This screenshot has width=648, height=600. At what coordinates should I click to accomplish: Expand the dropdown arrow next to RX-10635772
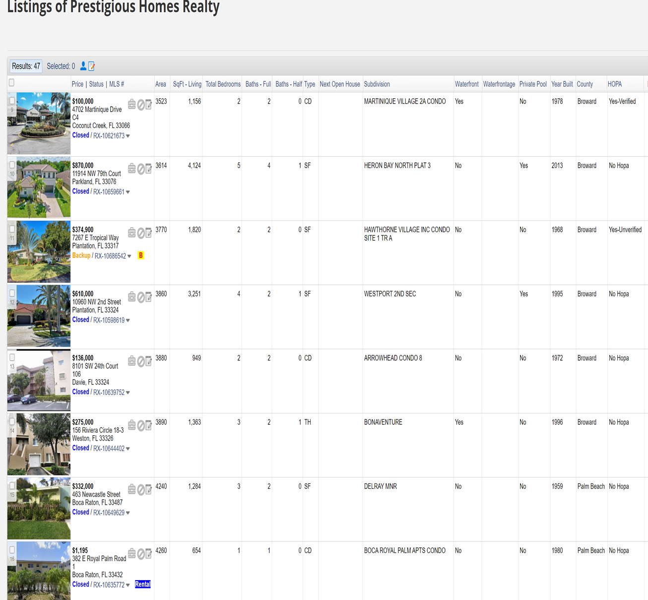(x=128, y=585)
